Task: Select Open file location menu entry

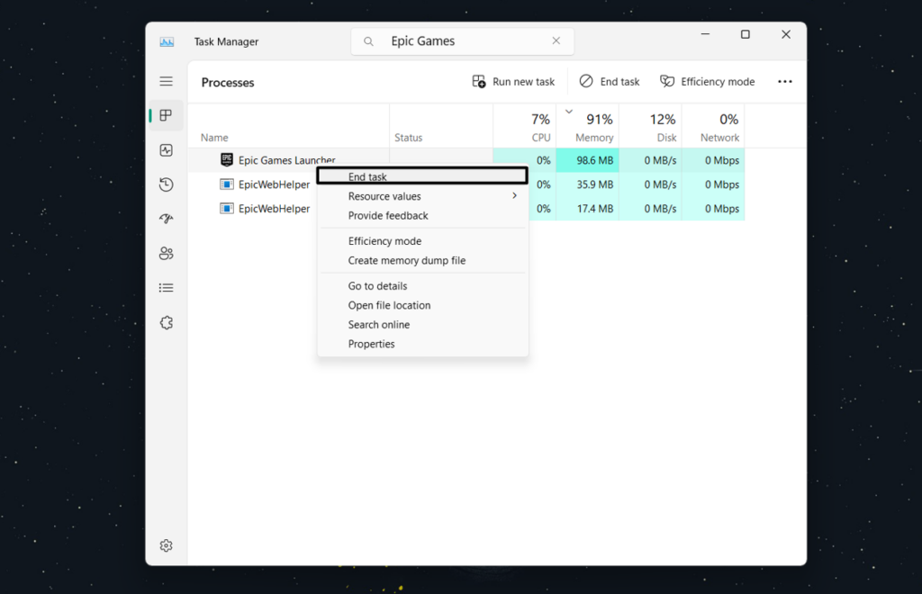Action: (x=389, y=305)
